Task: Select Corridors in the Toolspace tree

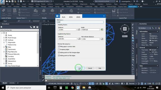Action: (x=11, y=56)
